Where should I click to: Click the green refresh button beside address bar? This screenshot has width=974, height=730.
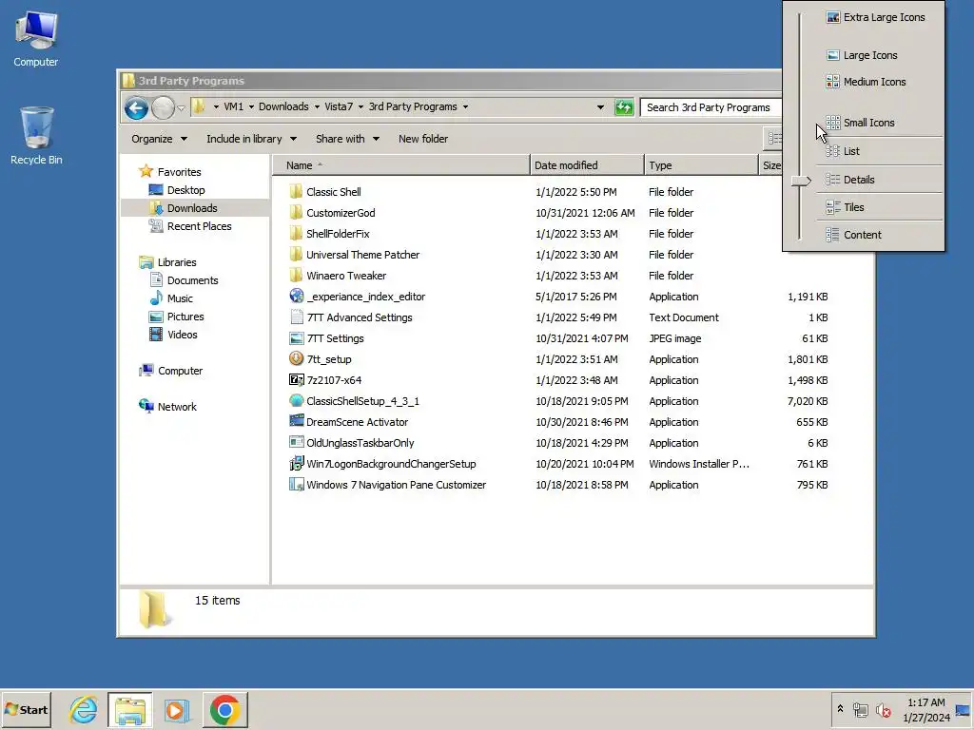coord(624,107)
